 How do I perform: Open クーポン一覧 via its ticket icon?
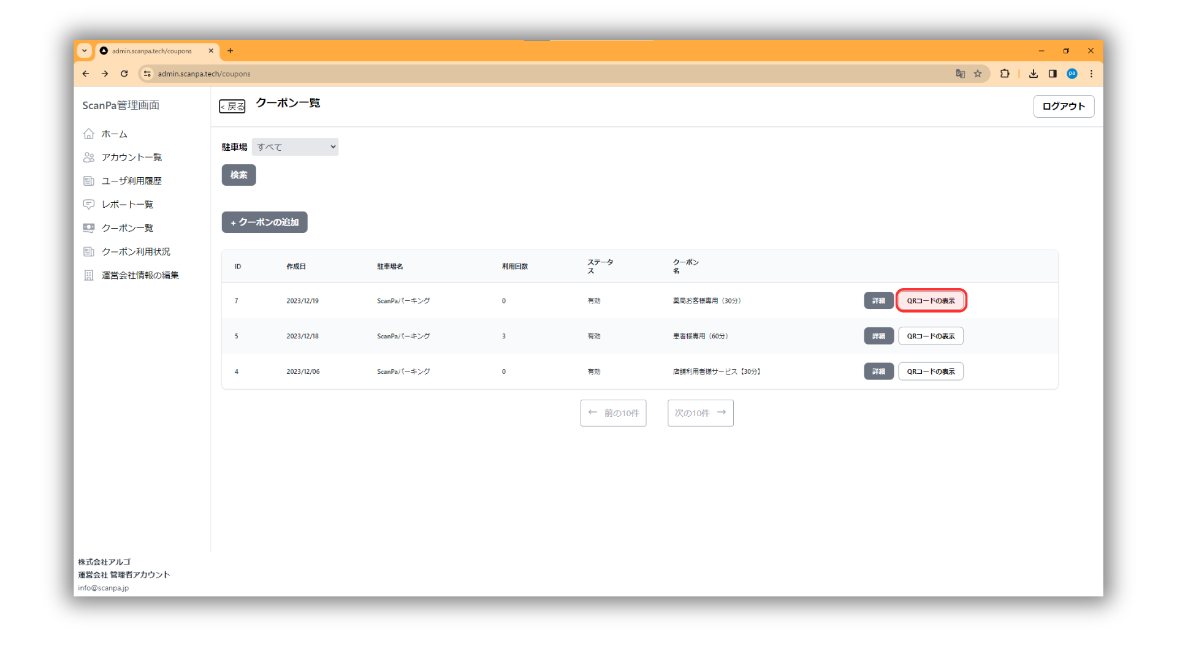coord(89,228)
